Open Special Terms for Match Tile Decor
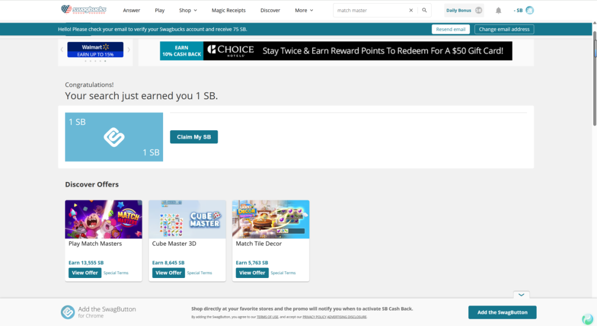Screen dimensions: 597x326 coord(283,273)
